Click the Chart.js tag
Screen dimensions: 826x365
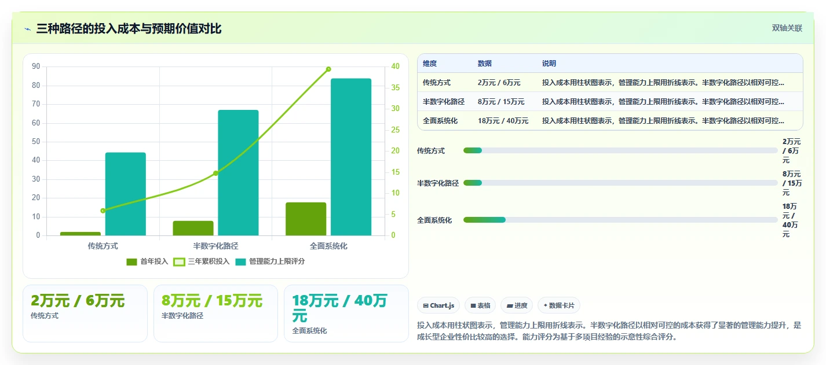click(439, 305)
